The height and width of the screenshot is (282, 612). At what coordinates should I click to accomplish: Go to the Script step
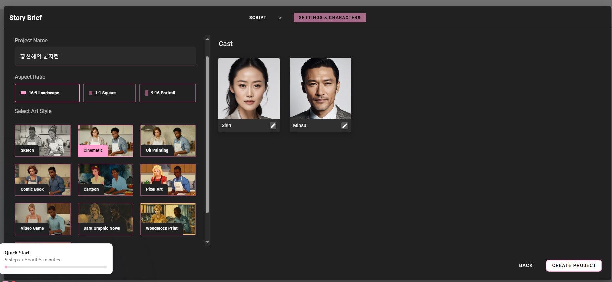pyautogui.click(x=258, y=18)
